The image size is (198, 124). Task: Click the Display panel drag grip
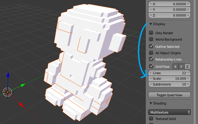[x=188, y=24]
